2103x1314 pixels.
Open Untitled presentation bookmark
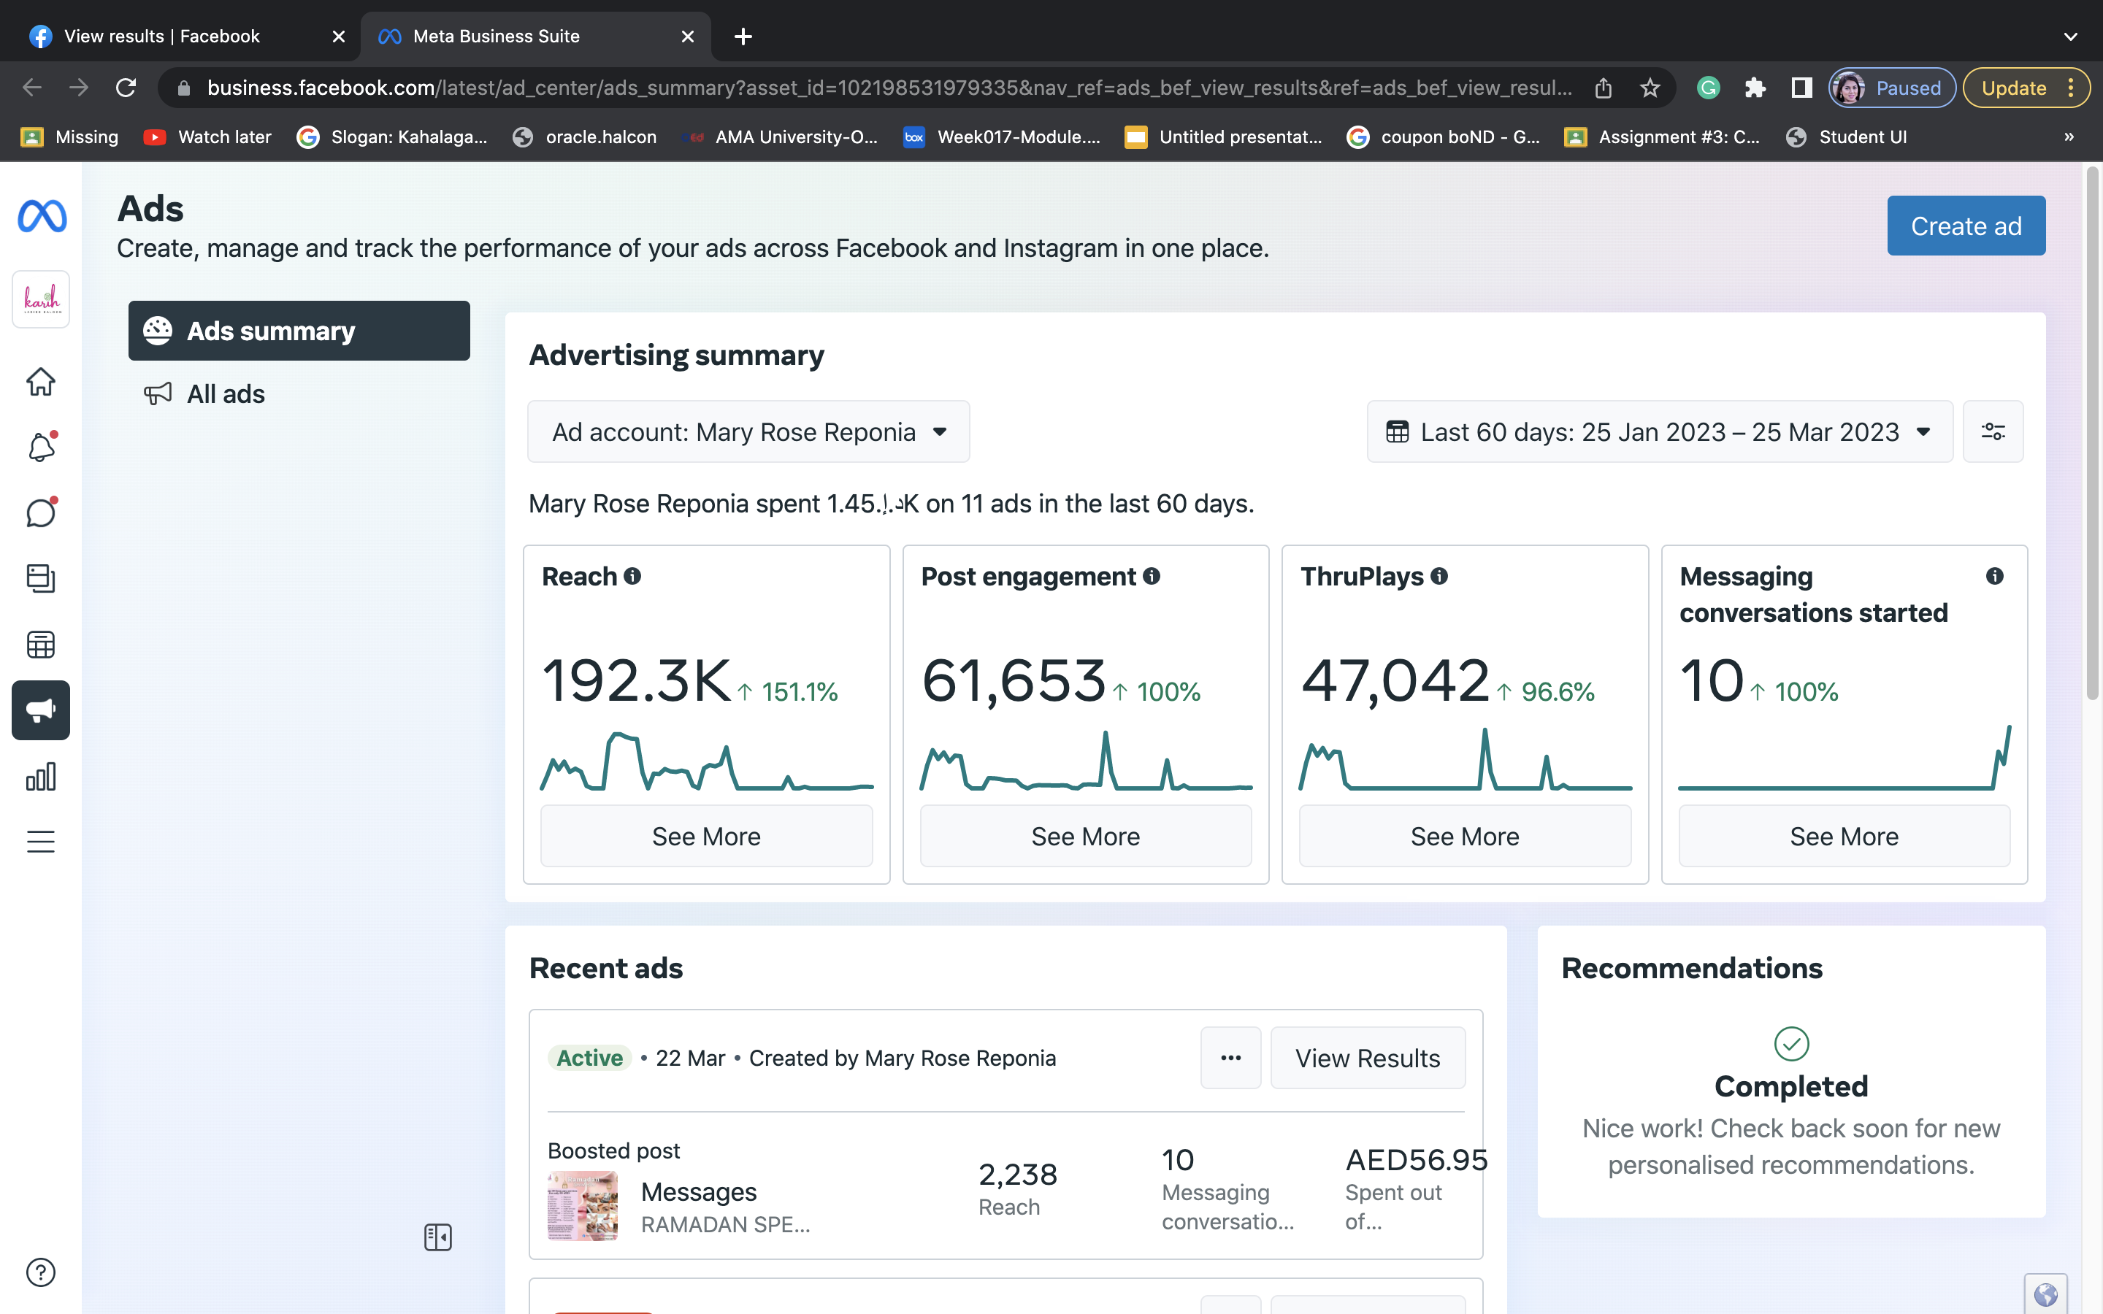[1222, 137]
